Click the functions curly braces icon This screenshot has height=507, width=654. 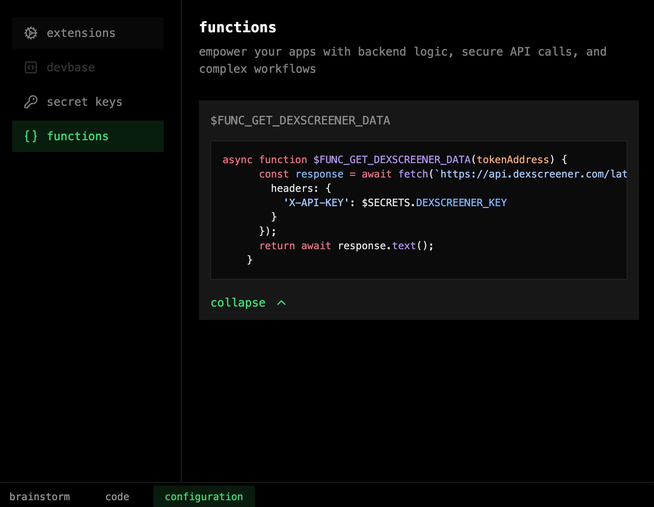click(31, 136)
